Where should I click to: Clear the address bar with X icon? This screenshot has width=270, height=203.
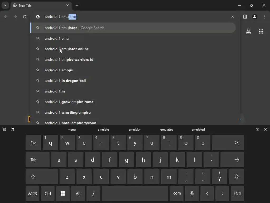point(233,17)
